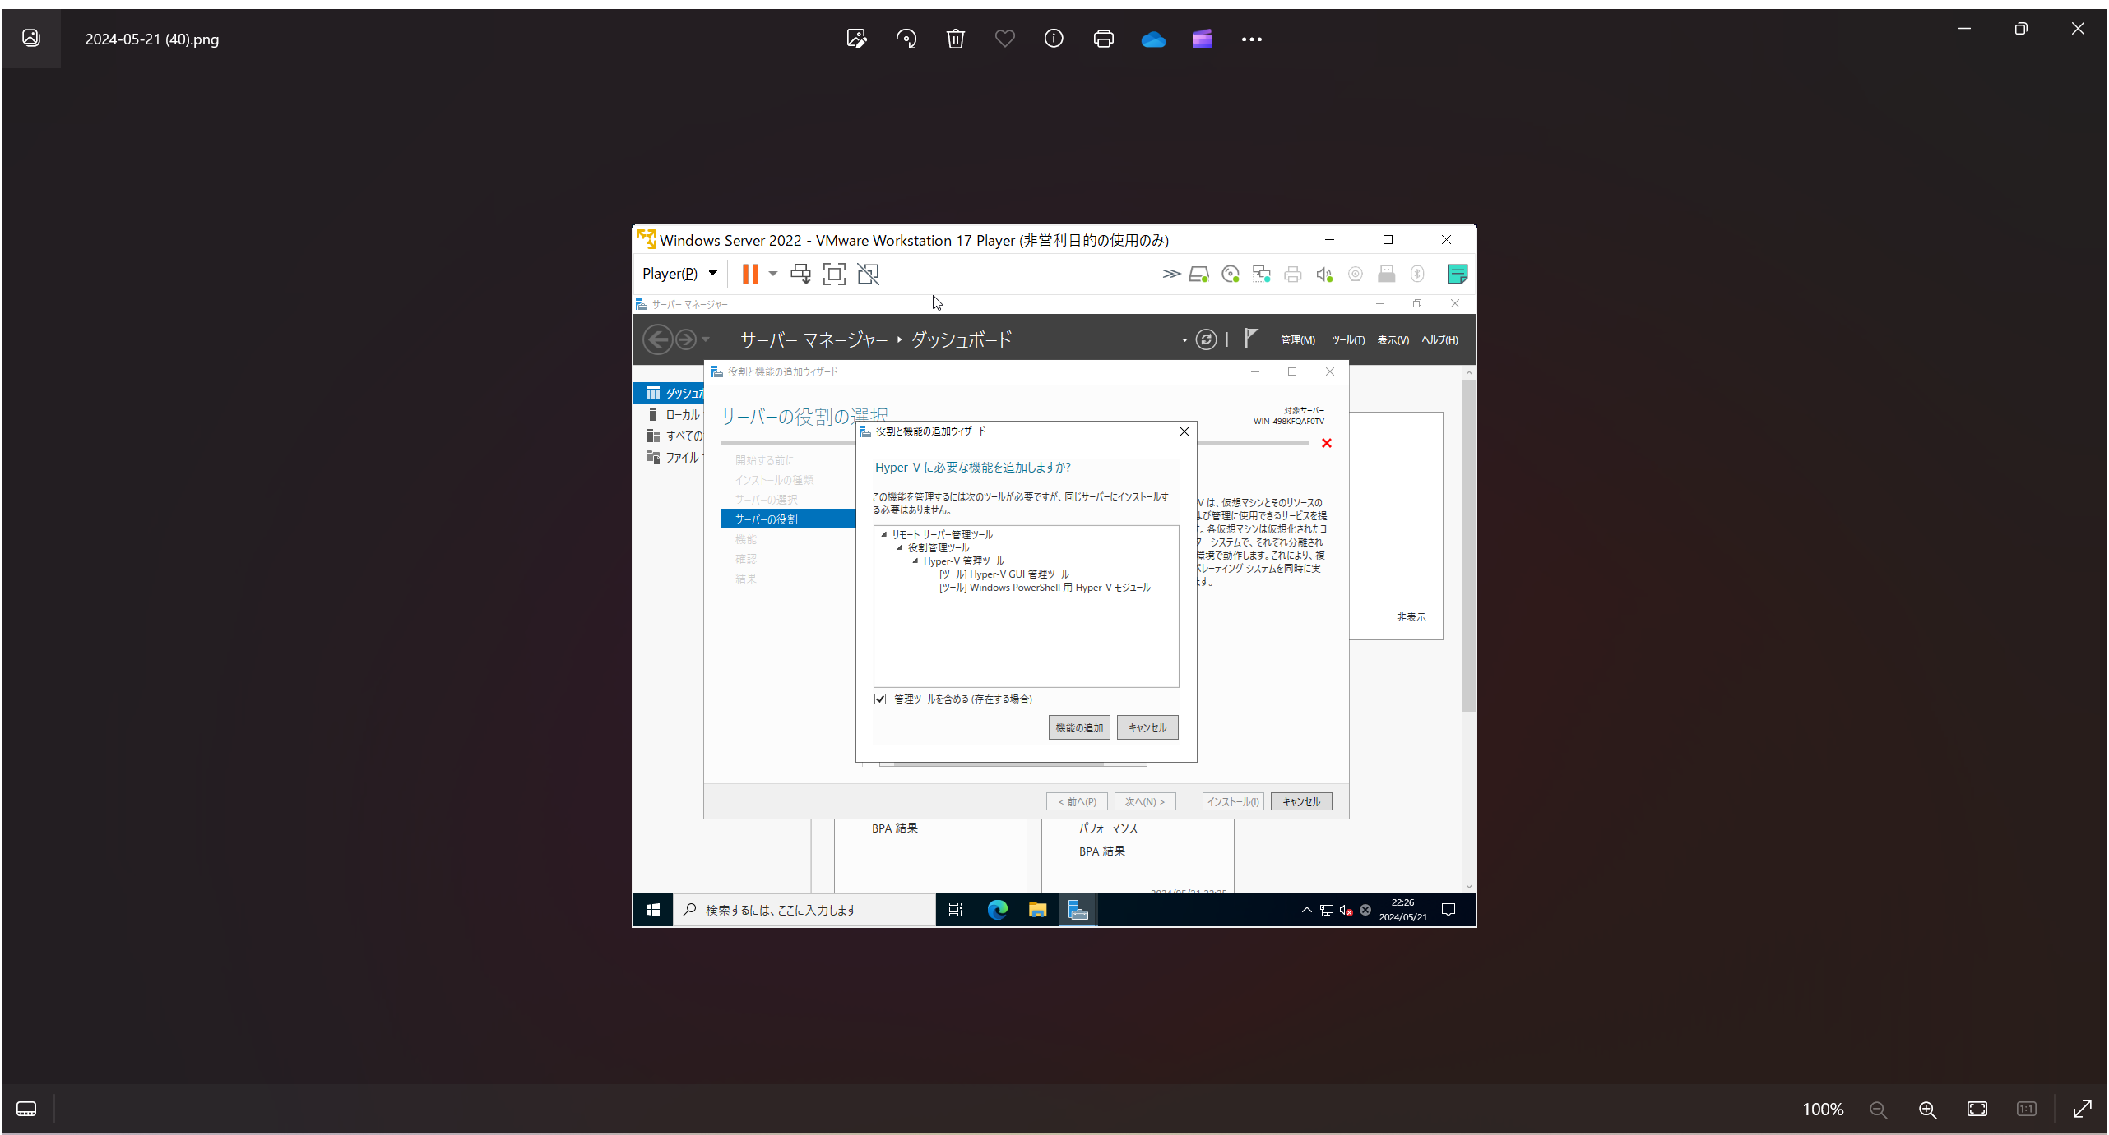Screen dimensions: 2109x1135
Task: Toggle the filmstrip view in Photos
Action: click(x=27, y=1109)
